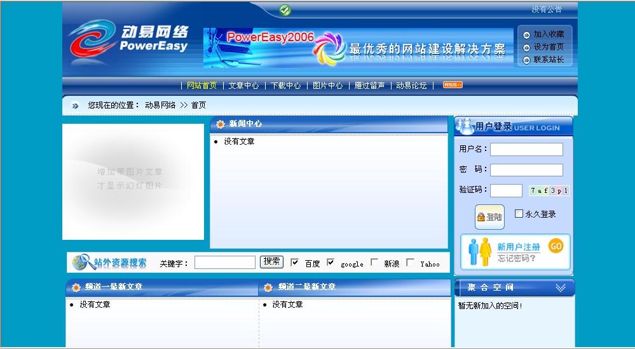
Task: Focus the 用户名 input field
Action: click(x=526, y=149)
